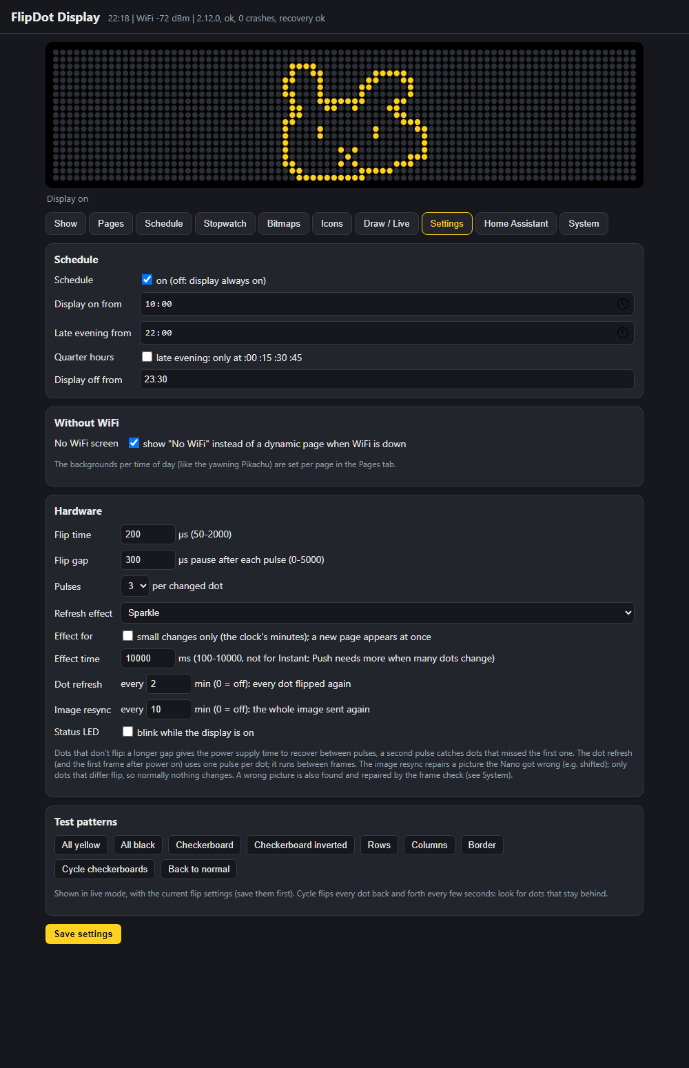Screen dimensions: 689x1068
Task: Go to the Stopwatch tab
Action: pos(225,224)
